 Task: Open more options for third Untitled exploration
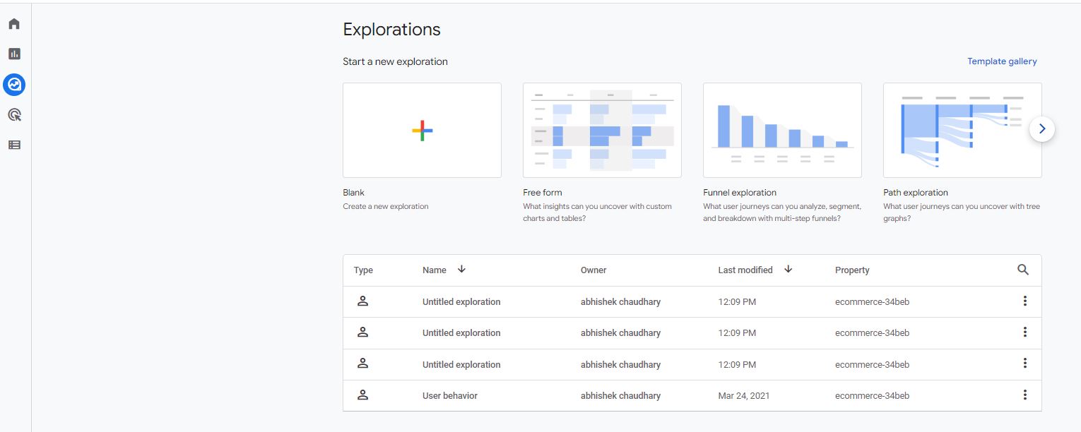click(x=1024, y=364)
